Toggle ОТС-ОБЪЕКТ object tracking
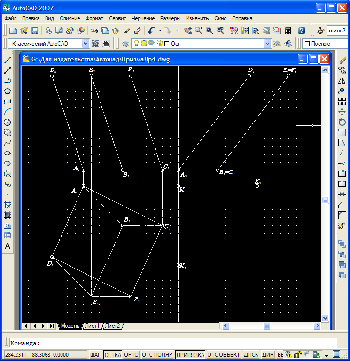 click(x=224, y=354)
